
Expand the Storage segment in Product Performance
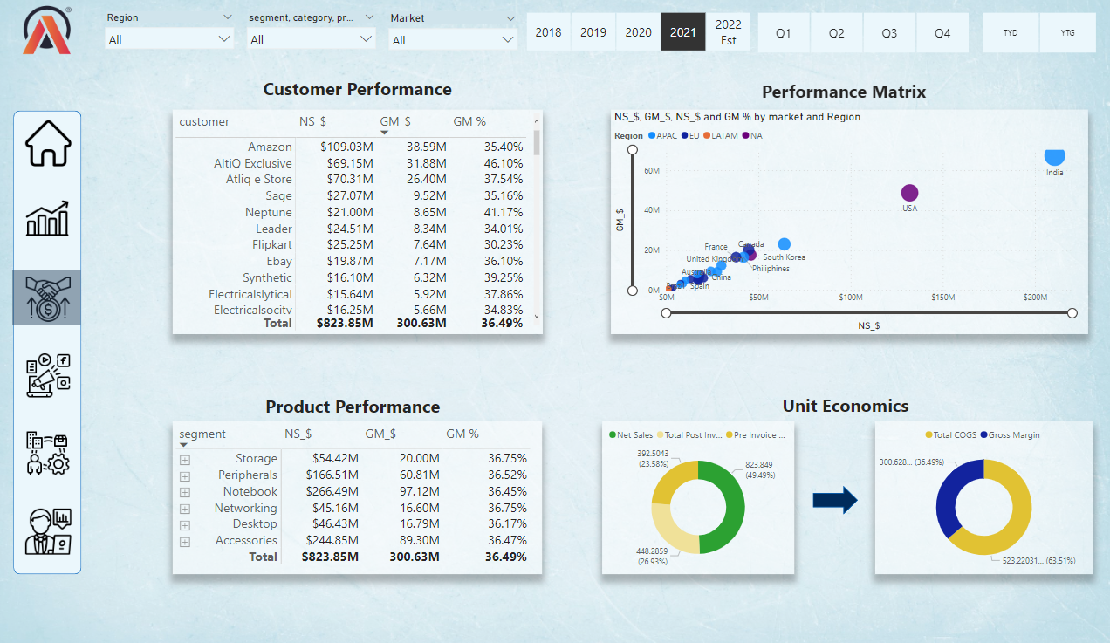[184, 458]
